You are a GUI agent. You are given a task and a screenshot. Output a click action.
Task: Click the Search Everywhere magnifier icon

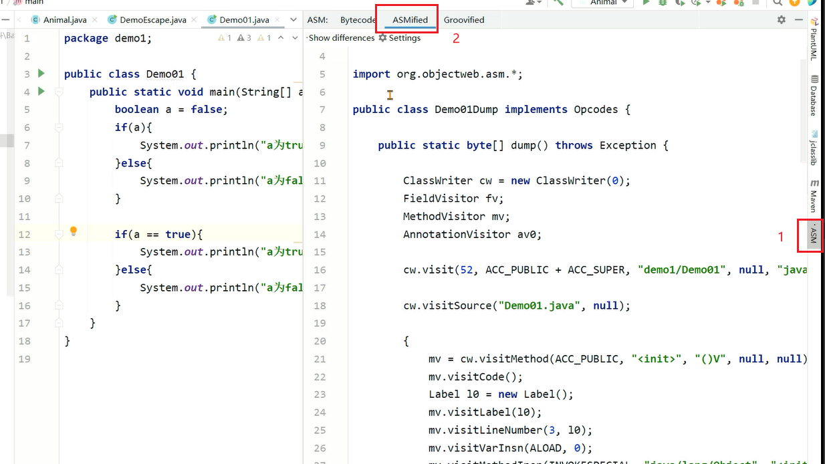pyautogui.click(x=778, y=3)
